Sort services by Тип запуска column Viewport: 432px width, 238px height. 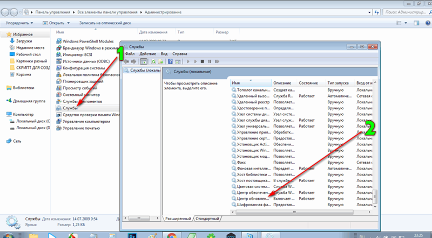(x=340, y=83)
